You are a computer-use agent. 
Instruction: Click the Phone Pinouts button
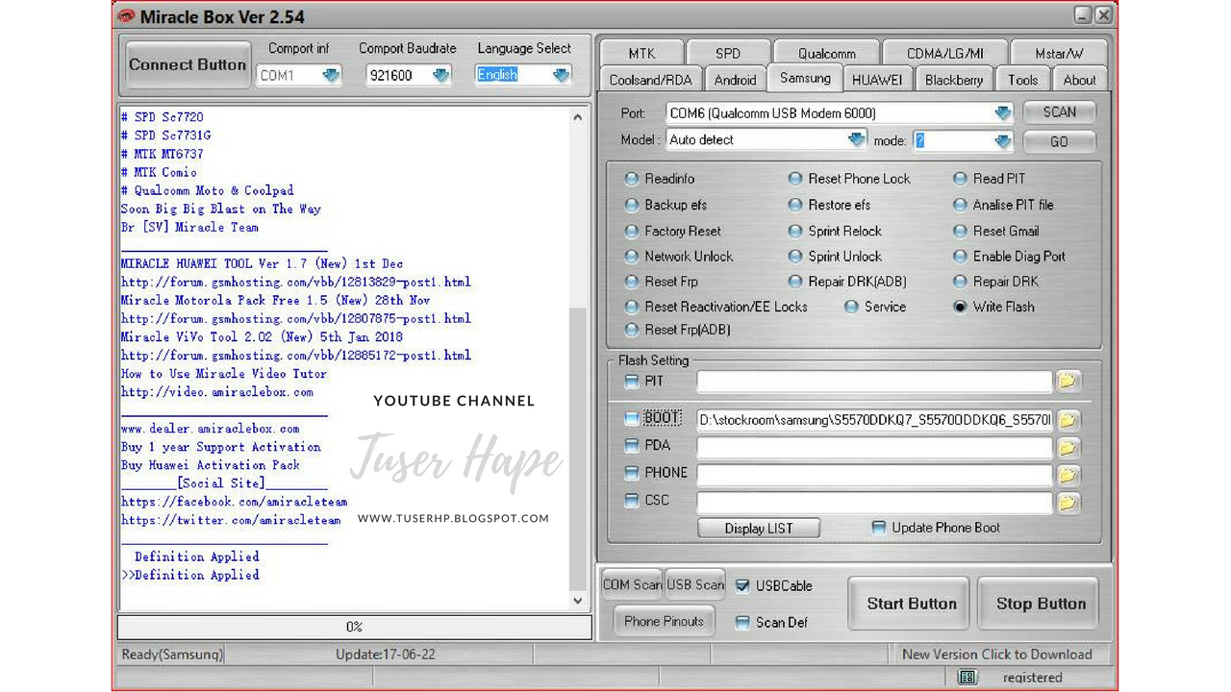pyautogui.click(x=664, y=622)
